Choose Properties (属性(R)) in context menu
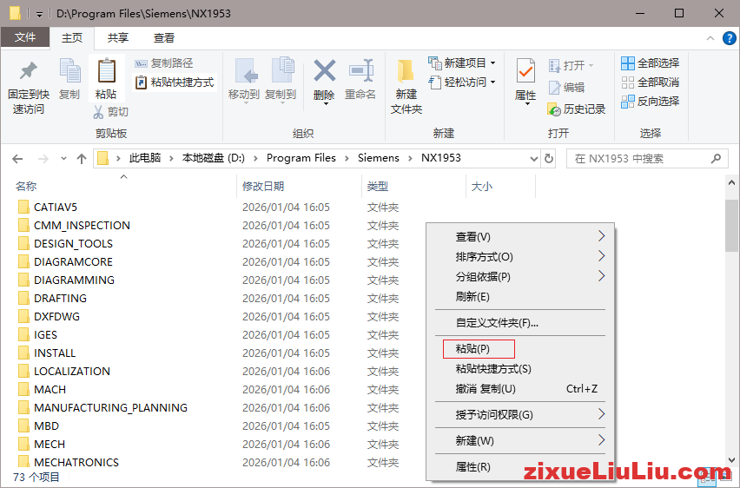Image resolution: width=740 pixels, height=488 pixels. point(520,467)
